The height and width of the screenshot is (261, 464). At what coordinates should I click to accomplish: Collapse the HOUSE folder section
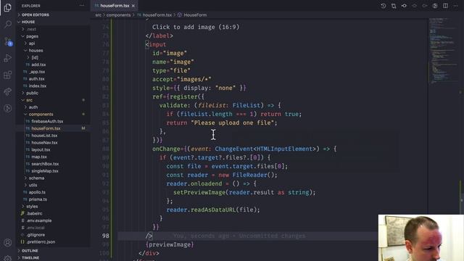tap(28, 22)
